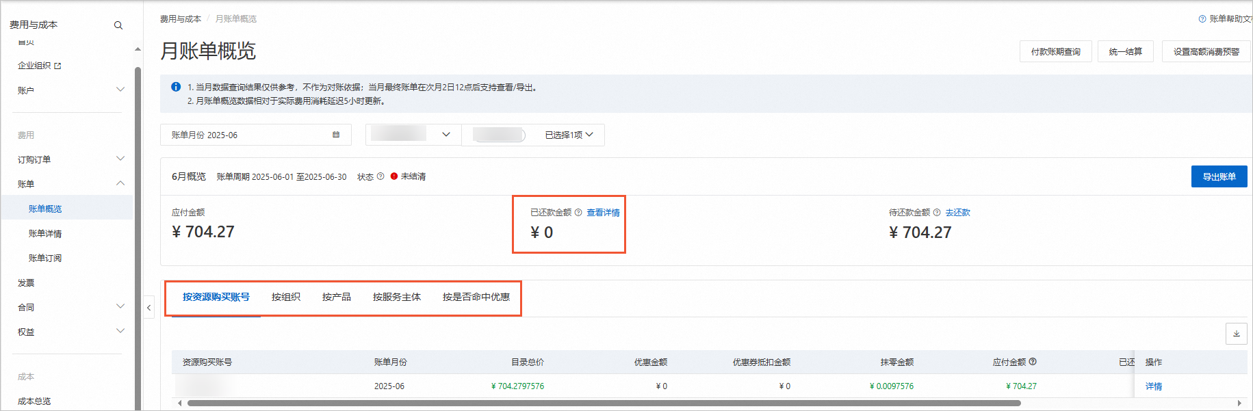
Task: Click the 账单月份 2025-06 date field
Action: point(256,135)
